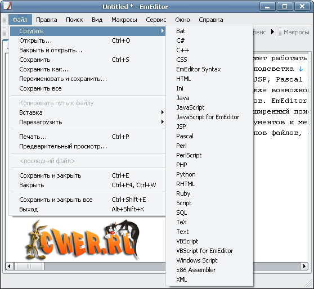Image resolution: width=314 pixels, height=289 pixels.
Task: Expand the Вставка submenu
Action: [x=88, y=112]
